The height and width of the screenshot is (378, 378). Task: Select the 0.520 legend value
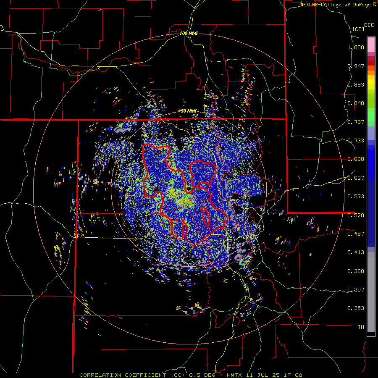coord(356,215)
